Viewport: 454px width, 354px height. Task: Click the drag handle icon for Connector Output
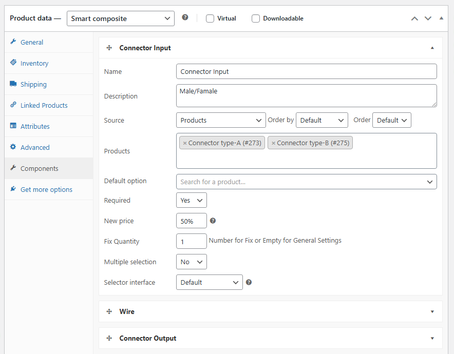click(x=109, y=339)
